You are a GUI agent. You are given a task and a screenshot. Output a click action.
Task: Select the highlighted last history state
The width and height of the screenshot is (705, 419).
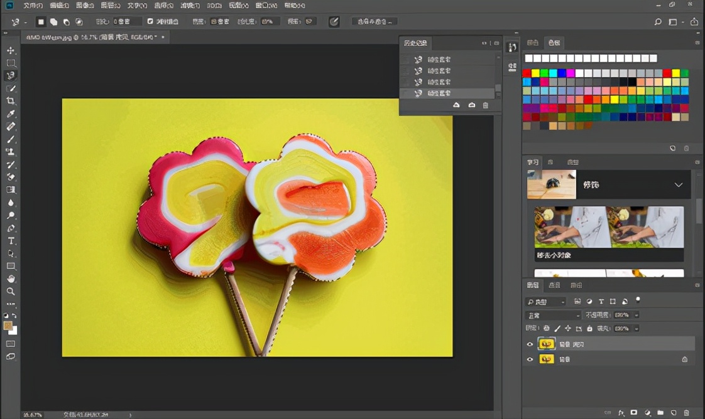coord(447,93)
